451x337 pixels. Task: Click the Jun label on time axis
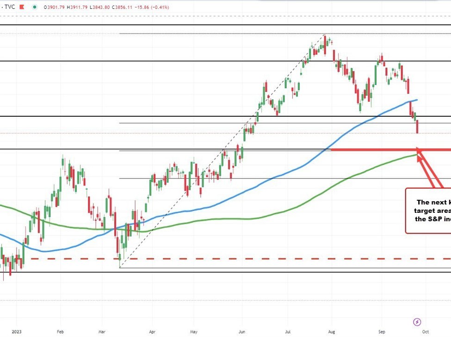(242, 331)
